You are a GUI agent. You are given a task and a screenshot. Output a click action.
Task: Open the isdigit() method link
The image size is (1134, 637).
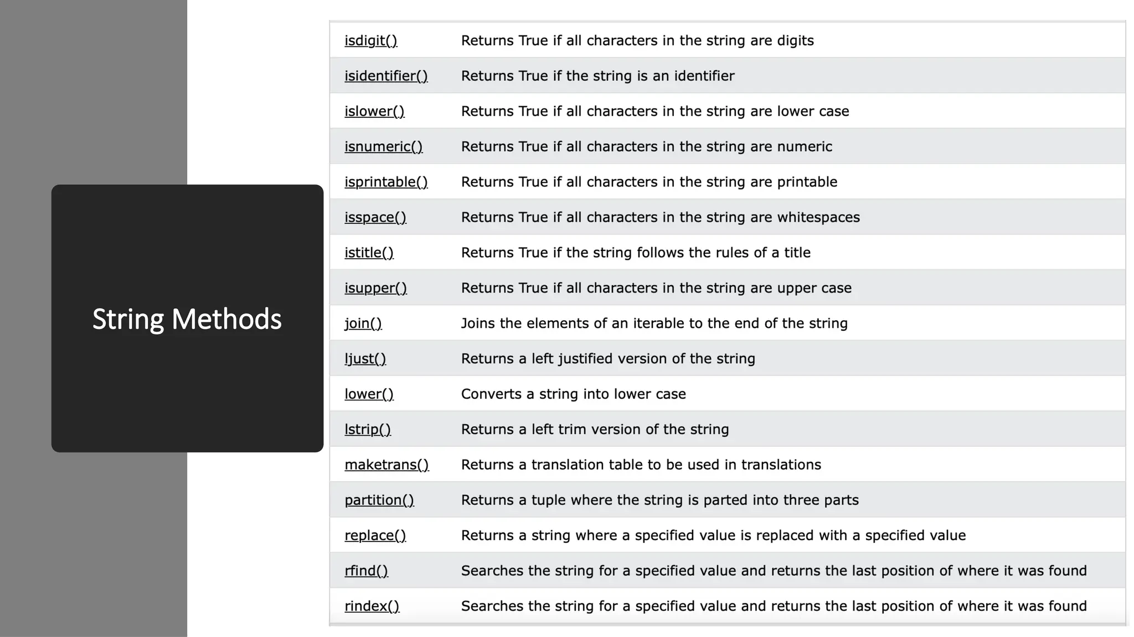coord(370,40)
